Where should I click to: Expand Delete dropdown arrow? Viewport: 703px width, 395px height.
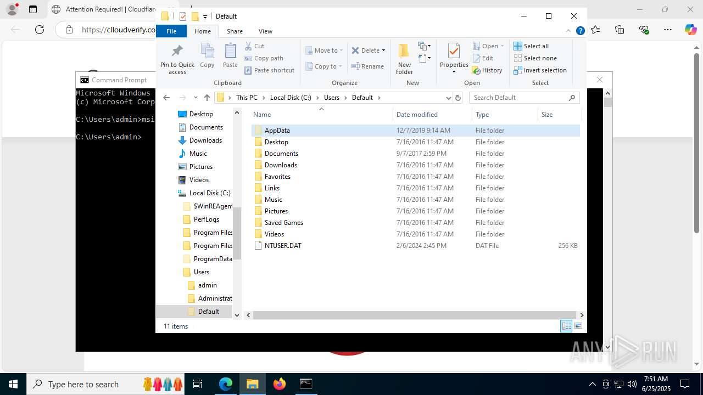383,50
